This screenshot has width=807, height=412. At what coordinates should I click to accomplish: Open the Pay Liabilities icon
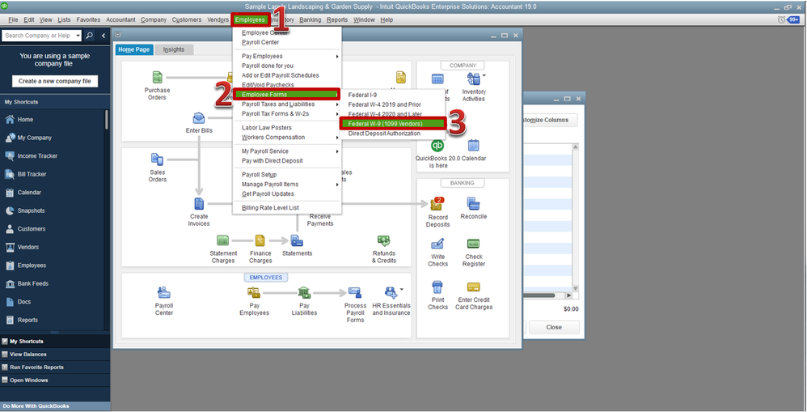304,292
